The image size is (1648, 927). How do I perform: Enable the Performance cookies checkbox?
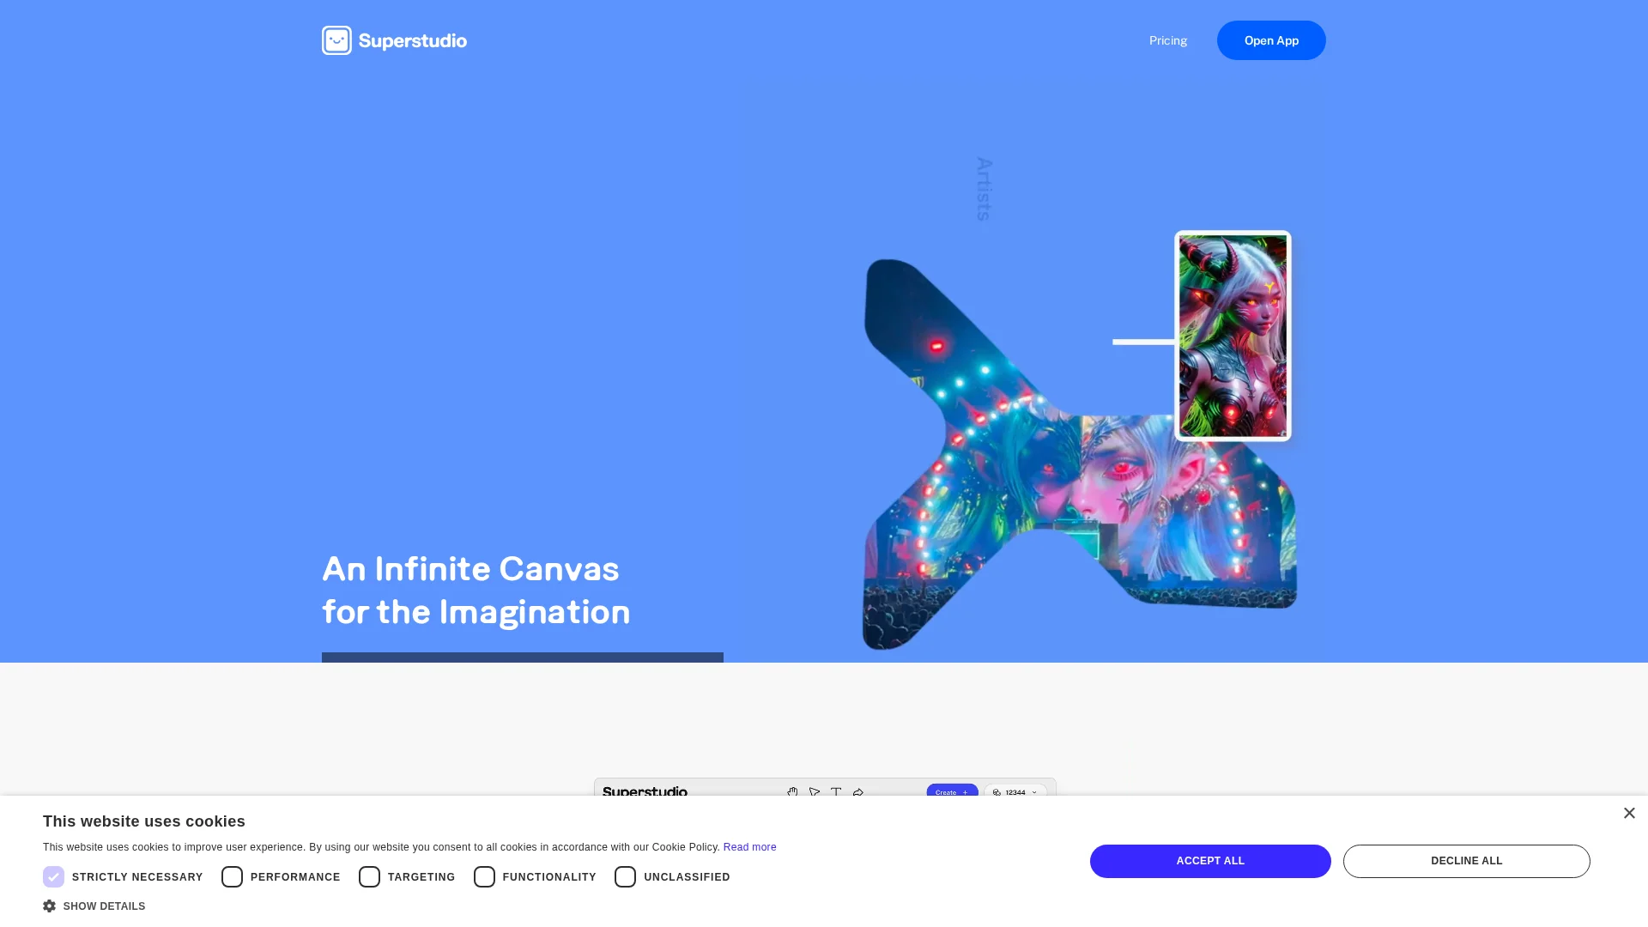[x=232, y=876]
